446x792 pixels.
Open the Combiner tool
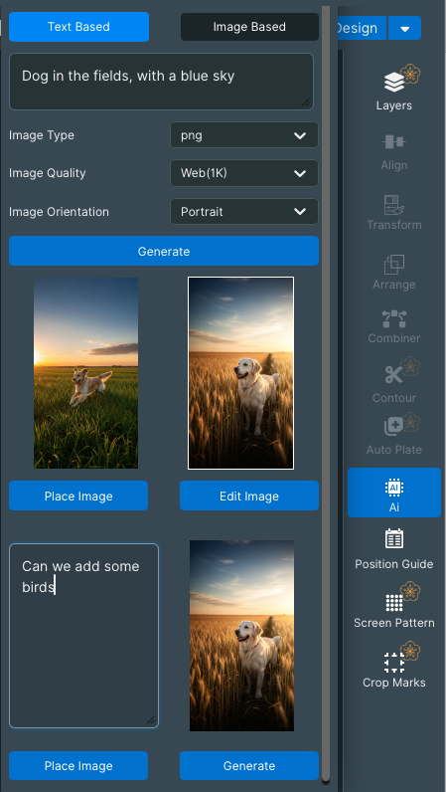(x=394, y=319)
